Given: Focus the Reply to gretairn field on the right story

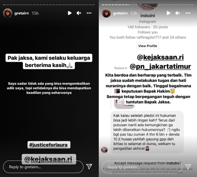Looking at the screenshot, I should pyautogui.click(x=142, y=167).
